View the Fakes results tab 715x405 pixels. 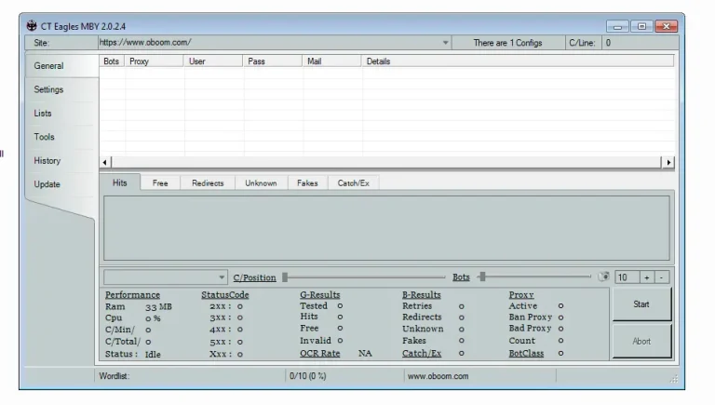307,182
